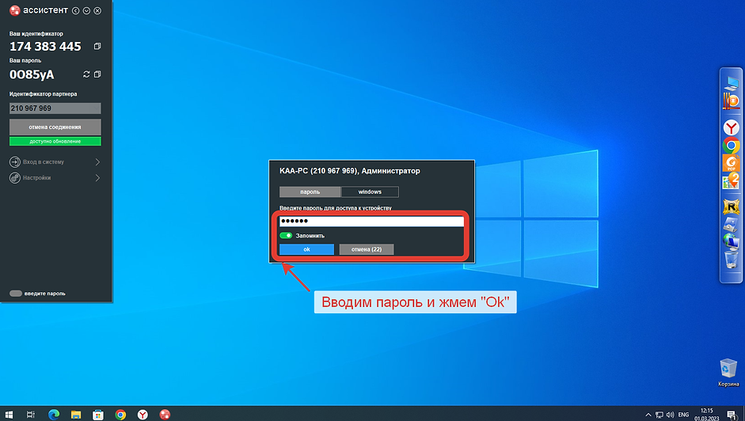Open Microsoft Store from taskbar

(x=98, y=415)
